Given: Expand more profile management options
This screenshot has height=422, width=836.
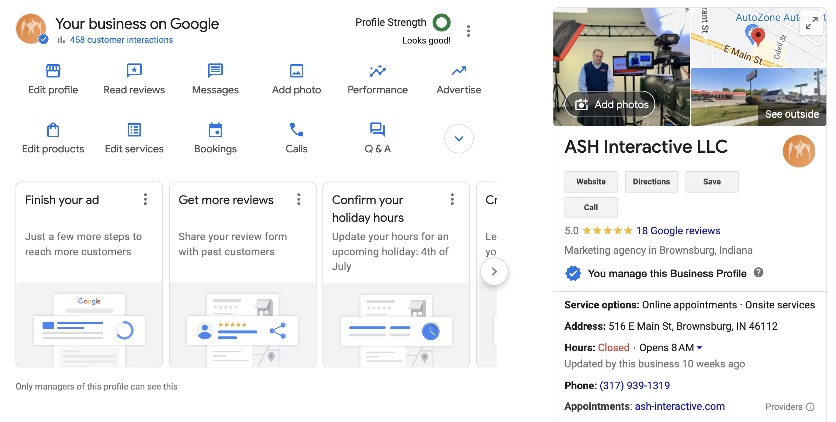Looking at the screenshot, I should tap(459, 139).
